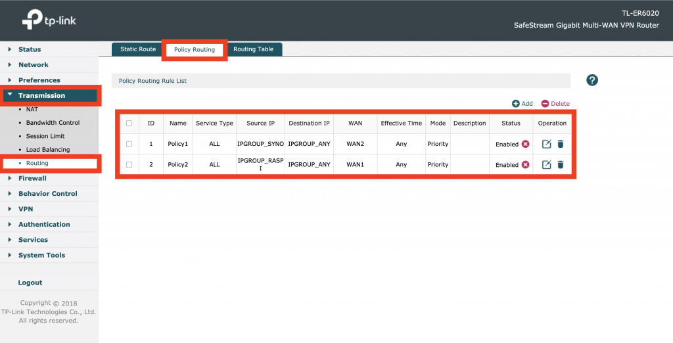Open the Load Balancing submenu item

click(48, 150)
